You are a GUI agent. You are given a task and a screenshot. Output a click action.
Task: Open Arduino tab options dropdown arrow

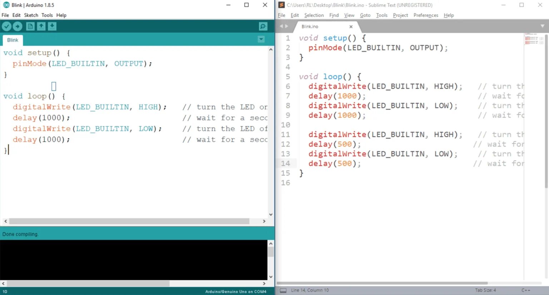pyautogui.click(x=261, y=39)
